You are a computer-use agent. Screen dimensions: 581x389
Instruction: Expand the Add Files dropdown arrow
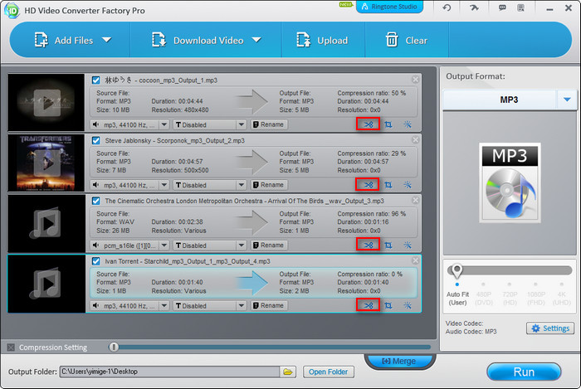click(x=107, y=40)
